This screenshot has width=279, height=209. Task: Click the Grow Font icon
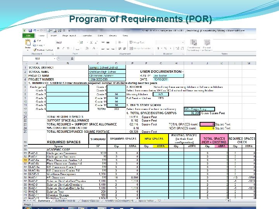91,43
